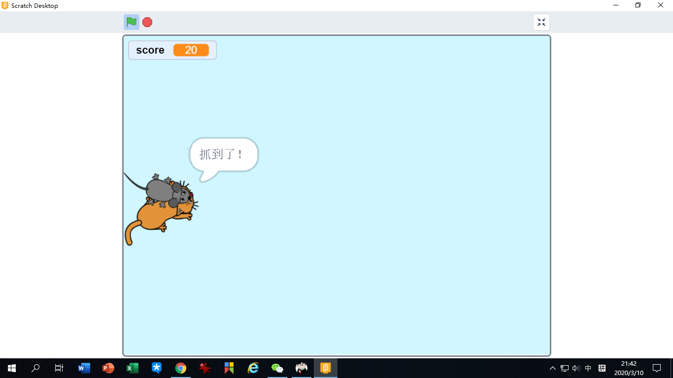Open the volume control tray icon
673x378 pixels.
point(576,368)
